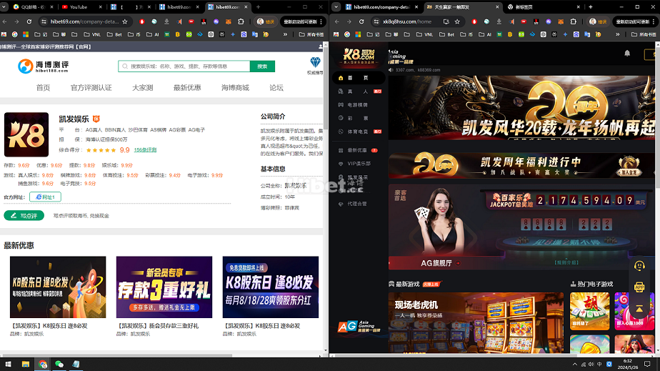Open the extensions puzzle icon in left browser
This screenshot has width=660, height=371.
click(243, 21)
